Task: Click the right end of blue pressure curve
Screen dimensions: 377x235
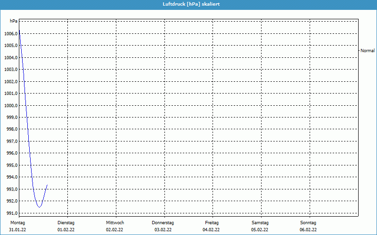Action: point(47,185)
